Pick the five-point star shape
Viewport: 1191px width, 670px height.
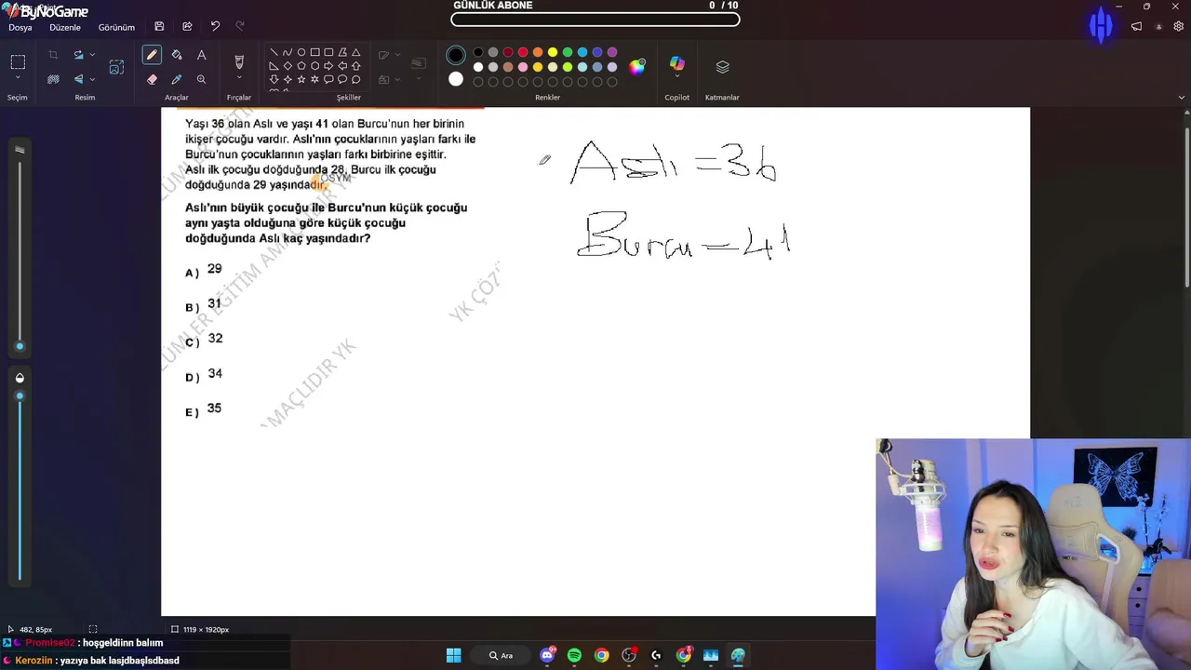[x=301, y=79]
